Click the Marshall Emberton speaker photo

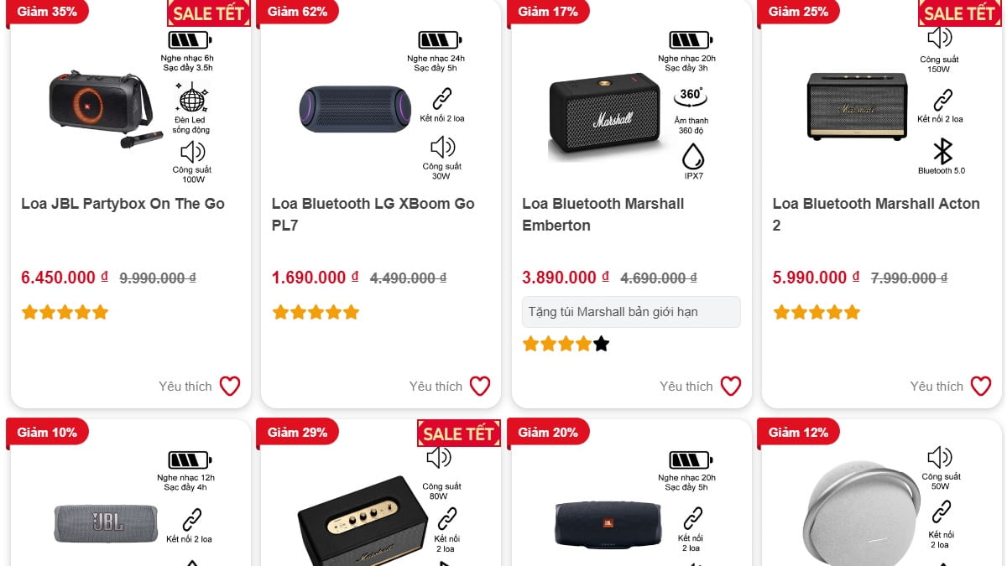(x=604, y=116)
